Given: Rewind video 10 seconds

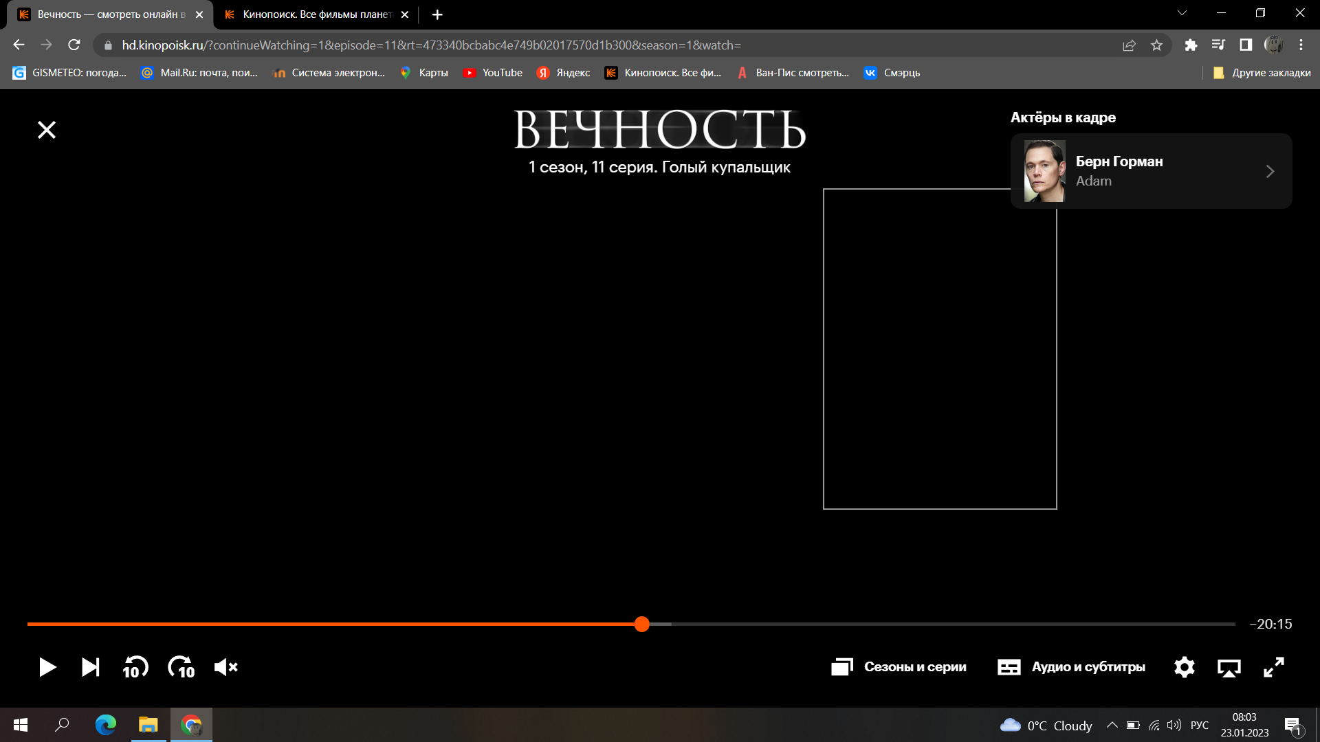Looking at the screenshot, I should pos(135,667).
